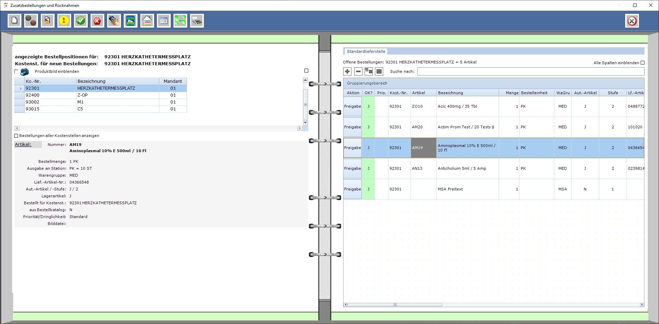Click the blue camera product image icon

click(25, 72)
